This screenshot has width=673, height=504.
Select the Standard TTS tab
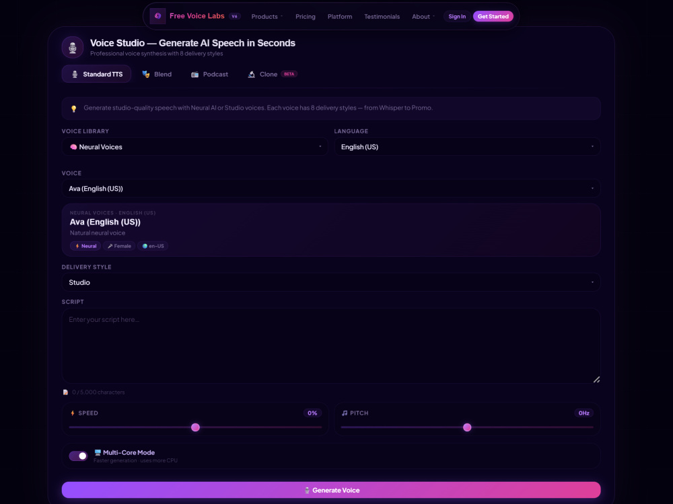[96, 74]
